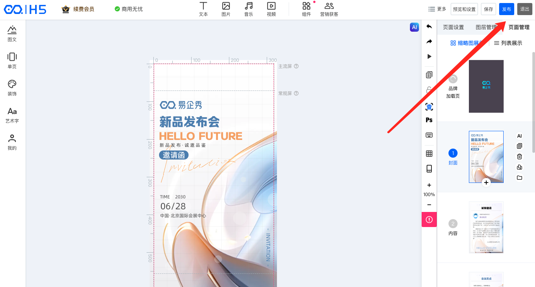This screenshot has height=287, width=535.
Task: Select the 内容 page 2 thumbnail
Action: tap(486, 227)
